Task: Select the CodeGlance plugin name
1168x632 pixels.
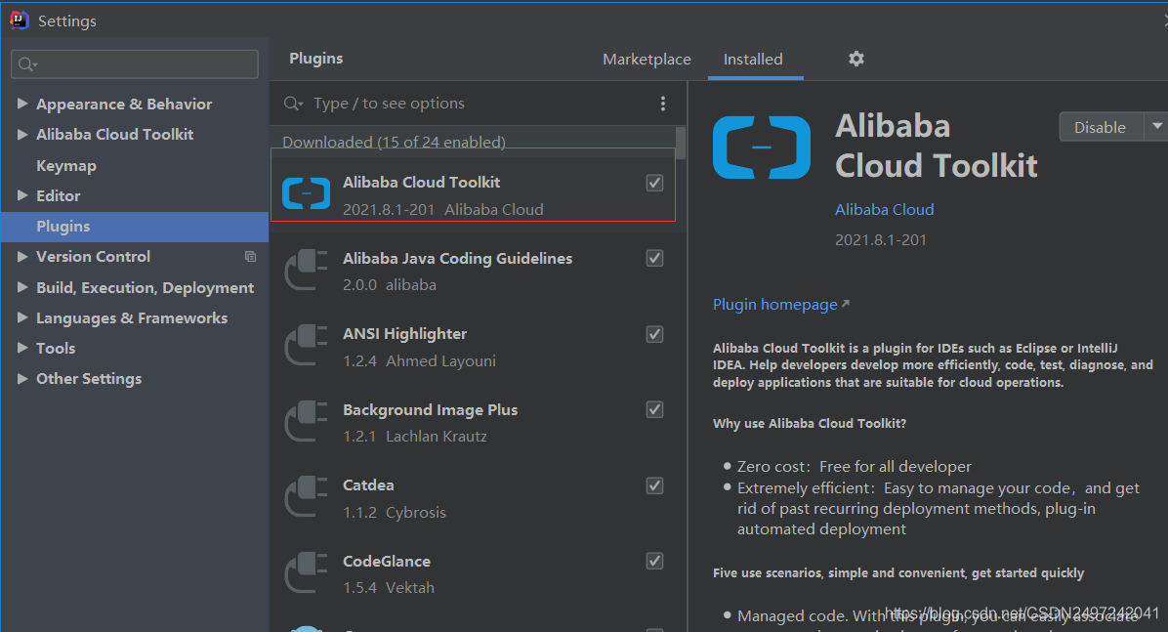Action: 387,561
